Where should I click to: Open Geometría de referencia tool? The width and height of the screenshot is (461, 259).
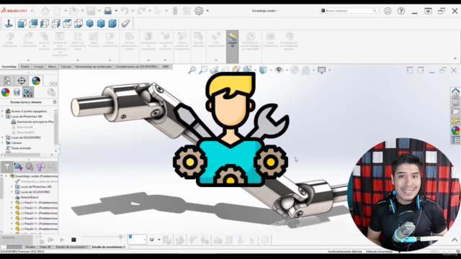click(x=165, y=40)
